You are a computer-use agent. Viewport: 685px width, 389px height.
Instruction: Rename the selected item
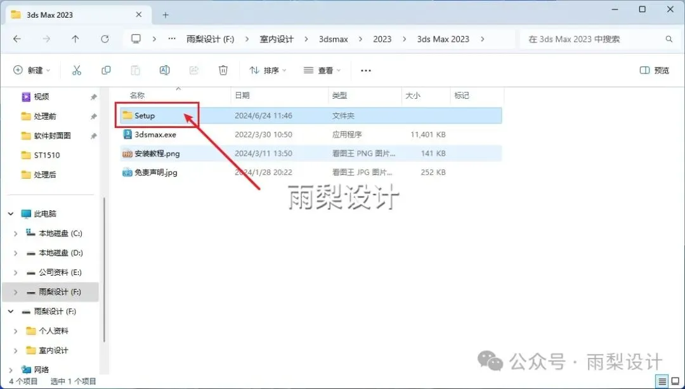pyautogui.click(x=165, y=70)
